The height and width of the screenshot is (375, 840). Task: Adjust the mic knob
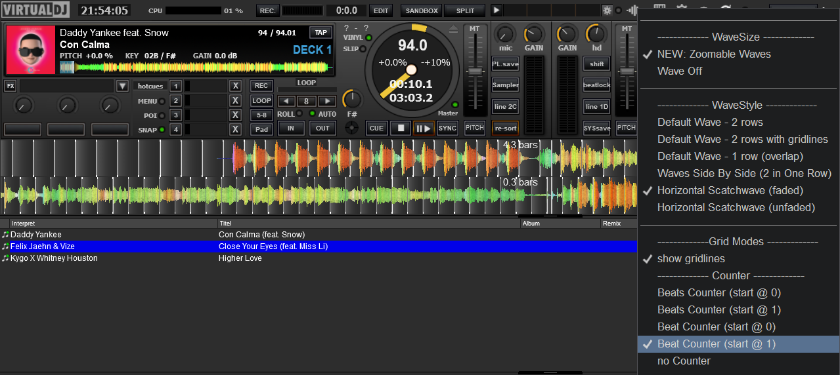point(505,34)
